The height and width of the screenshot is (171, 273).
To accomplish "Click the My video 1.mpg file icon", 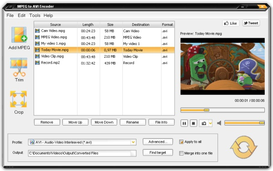I will coord(37,44).
